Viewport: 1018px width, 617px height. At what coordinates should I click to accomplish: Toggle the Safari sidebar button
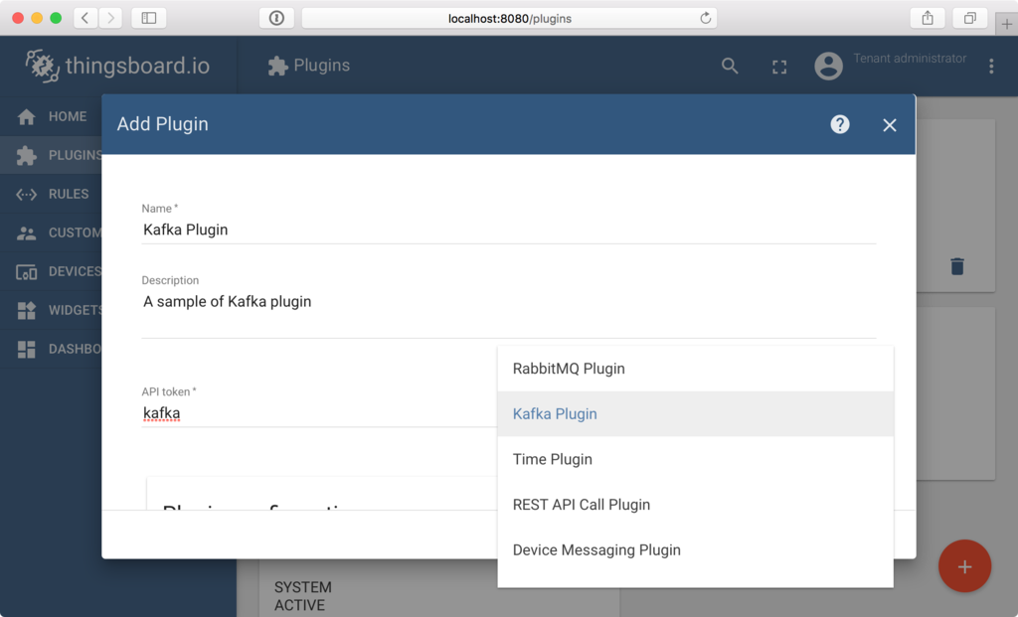click(x=149, y=18)
